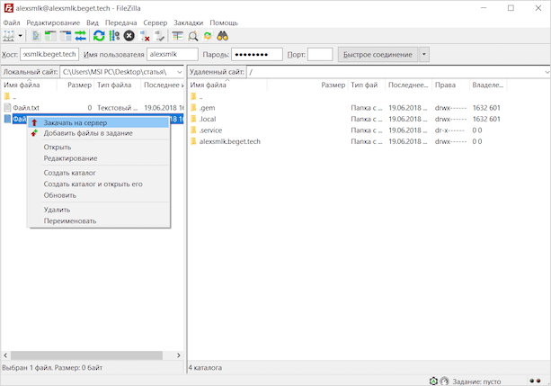Image resolution: width=551 pixels, height=386 pixels.
Task: Click the disconnect from server icon
Action: (x=145, y=36)
